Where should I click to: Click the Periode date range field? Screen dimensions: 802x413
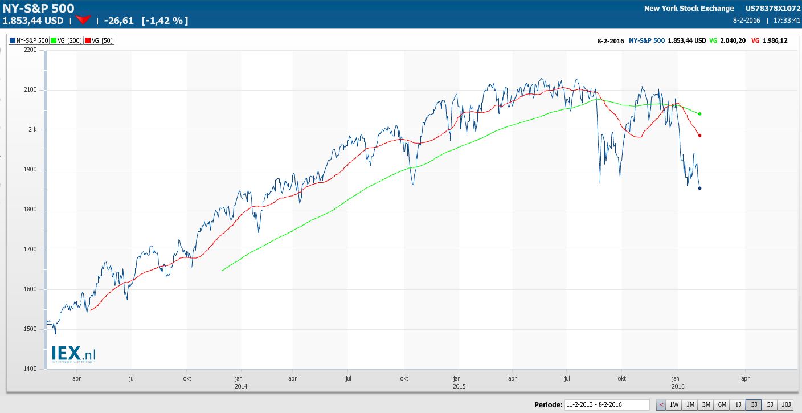[x=606, y=405]
